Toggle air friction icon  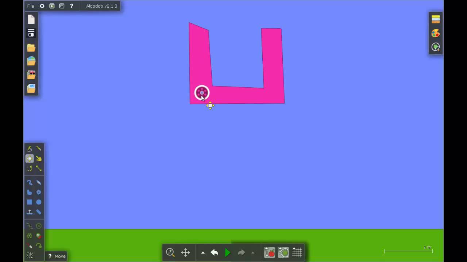[283, 252]
